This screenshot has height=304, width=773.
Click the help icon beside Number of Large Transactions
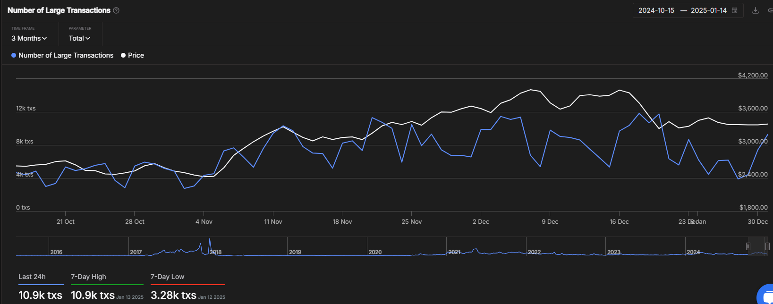(116, 10)
